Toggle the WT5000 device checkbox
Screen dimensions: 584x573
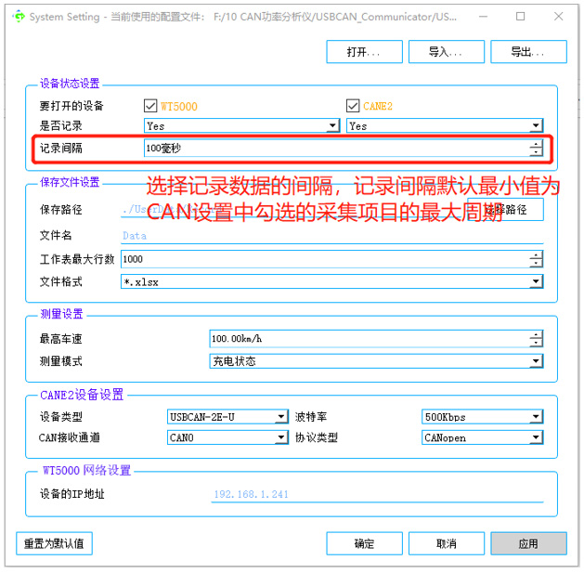click(150, 107)
